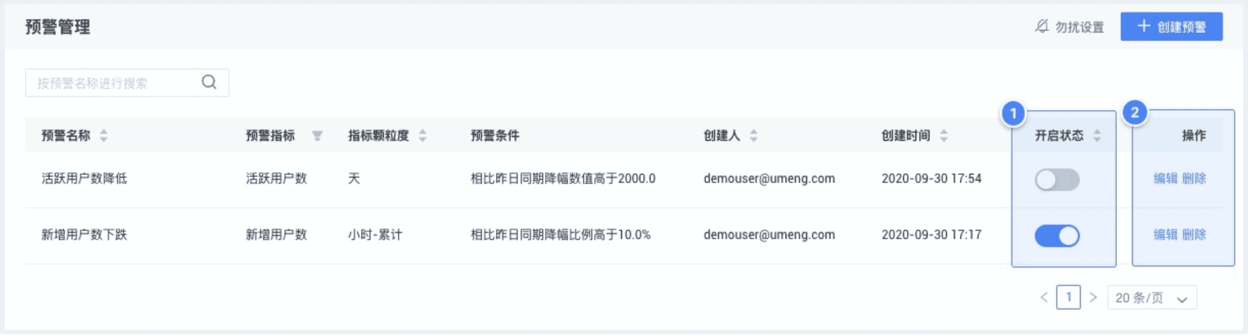1248x336 pixels.
Task: Open the 勿扰设置 bell icon
Action: 1042,26
